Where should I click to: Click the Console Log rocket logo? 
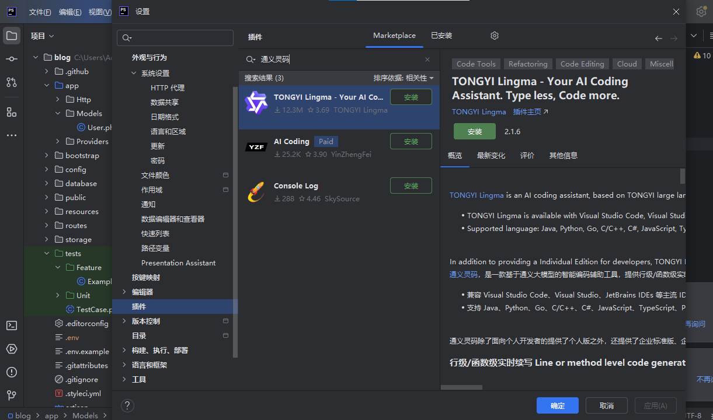click(256, 191)
